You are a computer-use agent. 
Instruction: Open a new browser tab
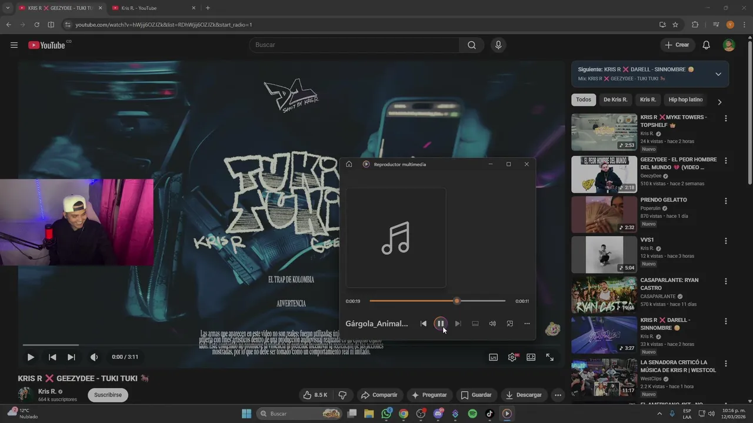point(208,8)
